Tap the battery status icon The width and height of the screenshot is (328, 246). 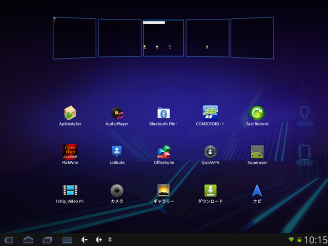[x=299, y=239]
